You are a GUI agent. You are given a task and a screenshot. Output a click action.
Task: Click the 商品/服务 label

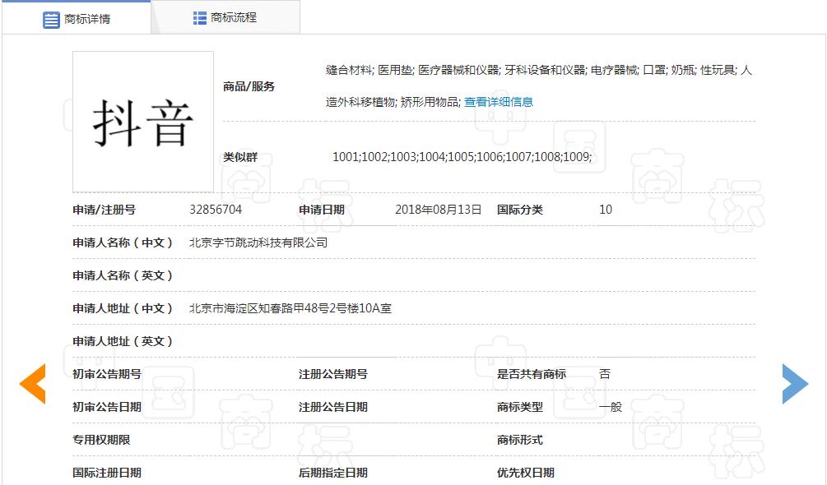coord(249,86)
